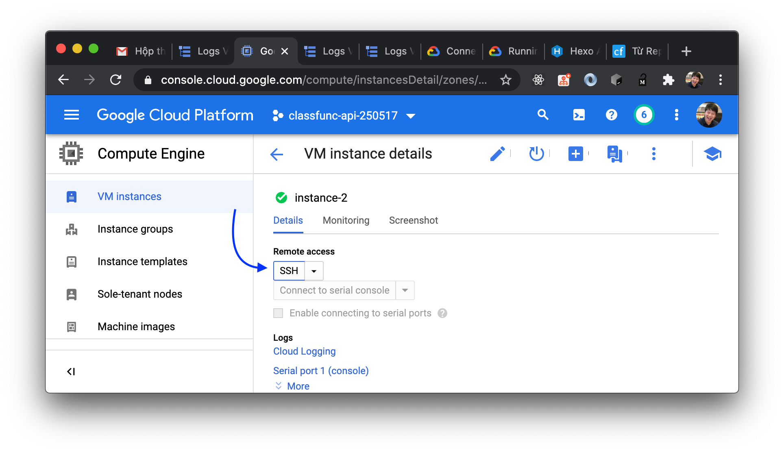Open the Cloud Logging link
Image resolution: width=784 pixels, height=453 pixels.
click(304, 351)
